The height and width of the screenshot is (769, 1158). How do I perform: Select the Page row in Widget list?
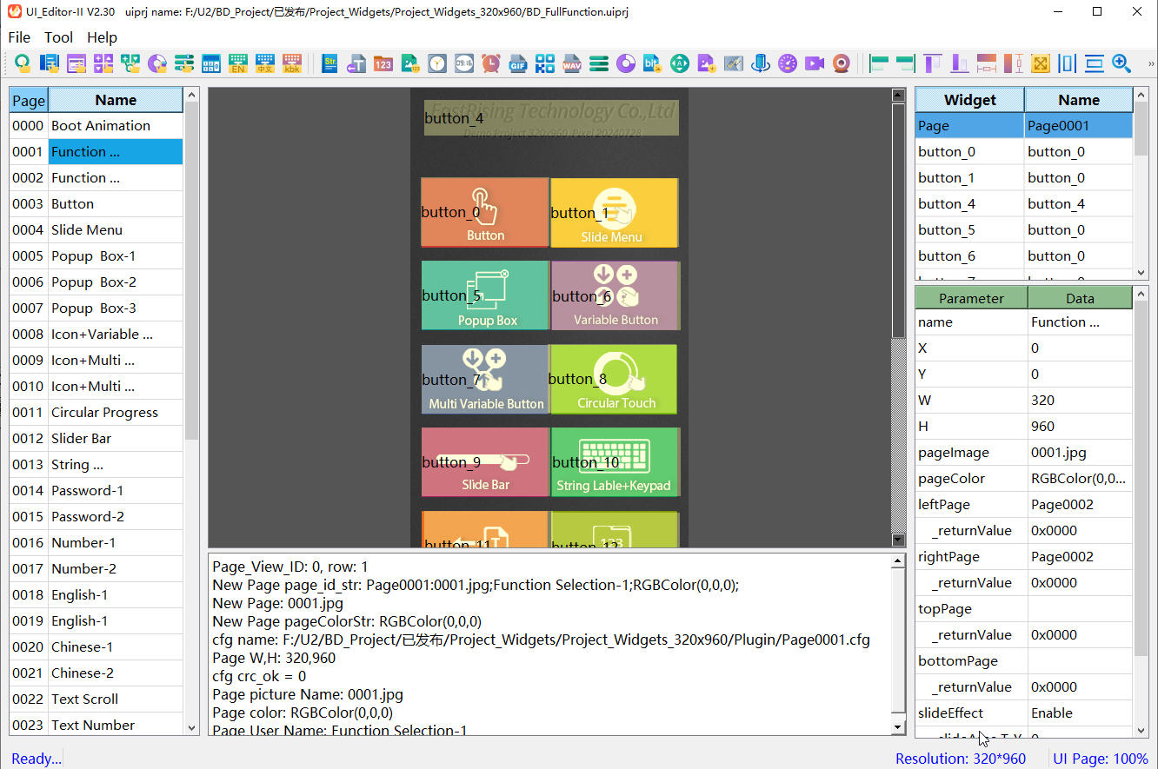point(1024,125)
